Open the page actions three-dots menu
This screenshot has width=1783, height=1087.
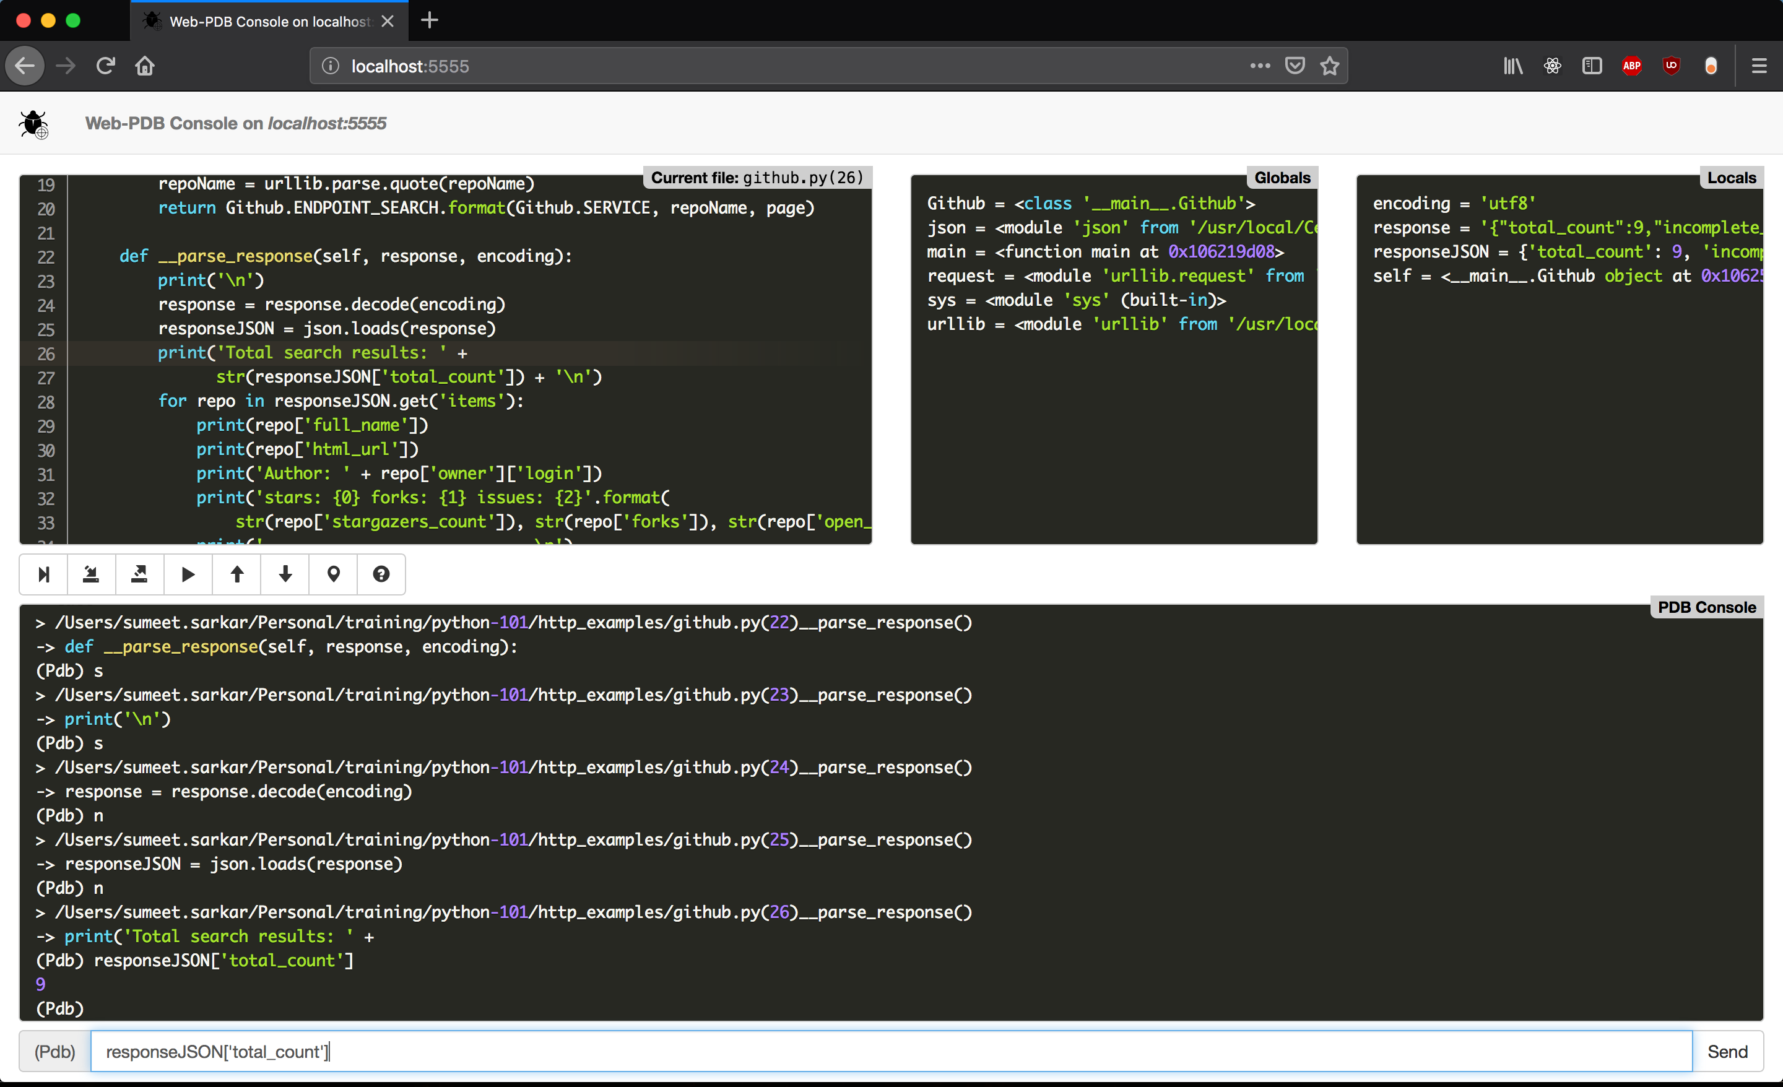[1260, 66]
